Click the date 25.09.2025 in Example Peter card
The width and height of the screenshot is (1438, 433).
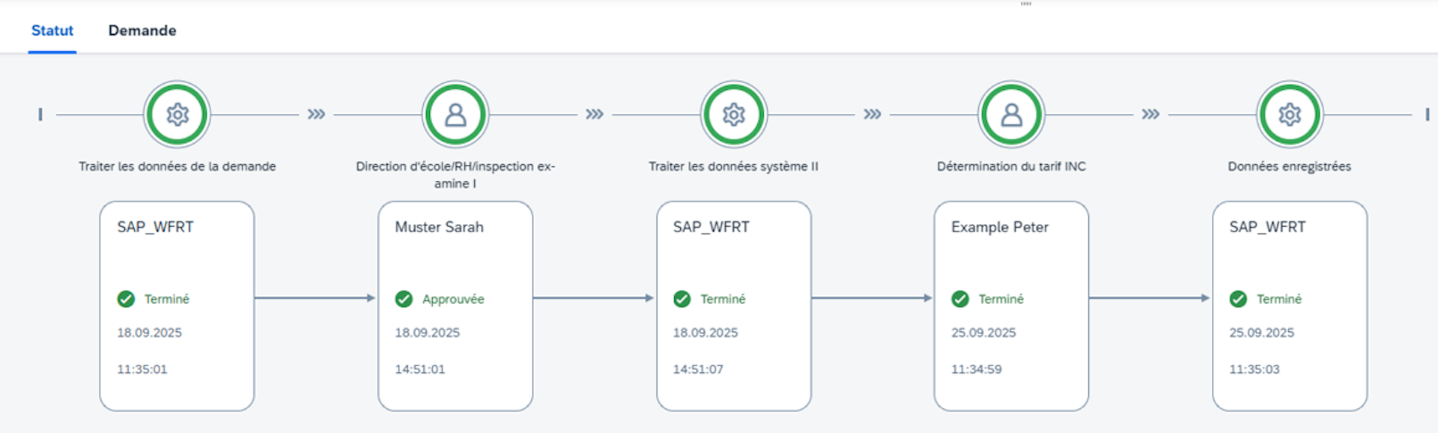point(983,333)
